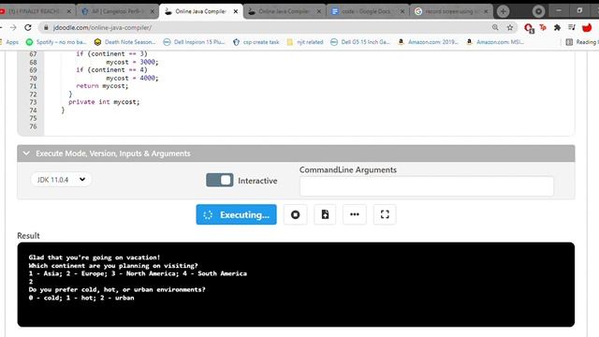This screenshot has width=599, height=337.
Task: Switch to the second Online Java Compiler tab
Action: [284, 11]
